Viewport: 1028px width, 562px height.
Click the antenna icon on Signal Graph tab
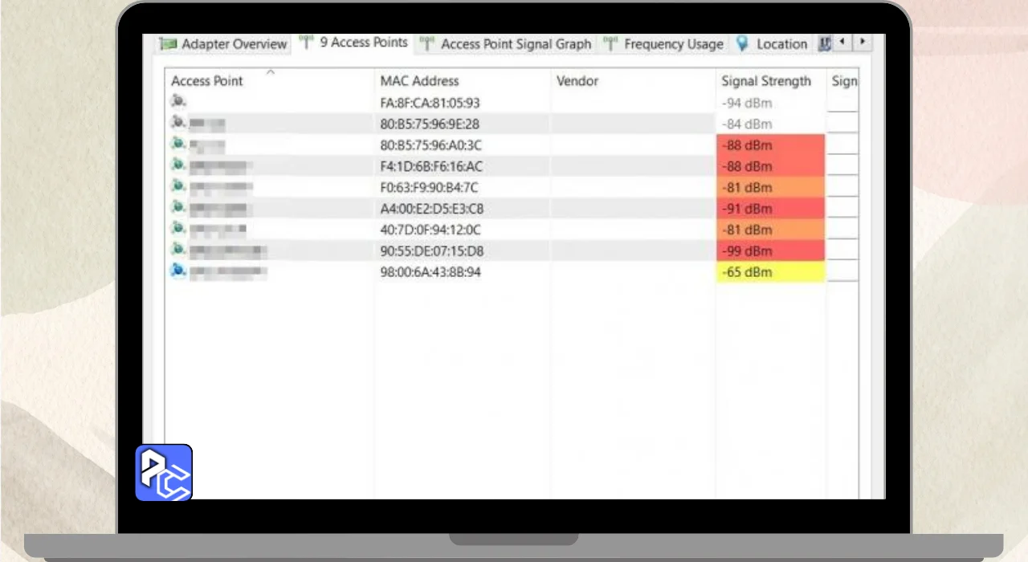[428, 44]
